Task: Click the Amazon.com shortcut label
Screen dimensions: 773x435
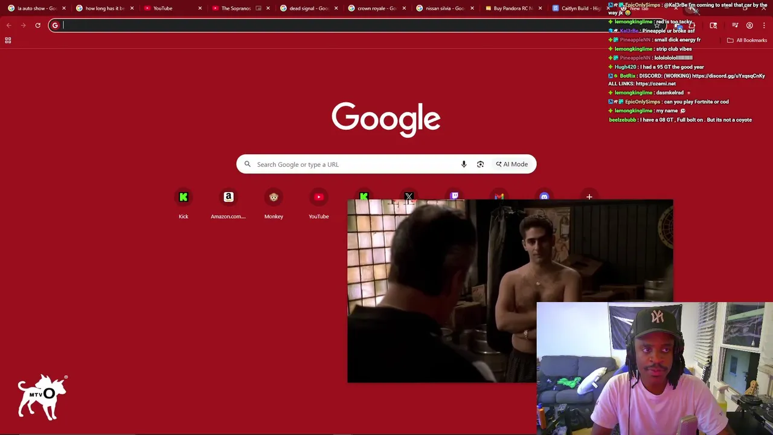Action: (x=228, y=216)
